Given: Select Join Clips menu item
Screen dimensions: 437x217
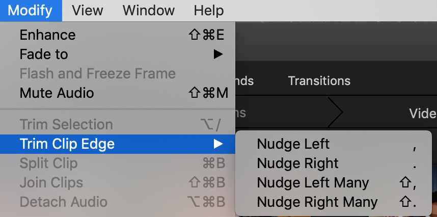Looking at the screenshot, I should point(51,182).
